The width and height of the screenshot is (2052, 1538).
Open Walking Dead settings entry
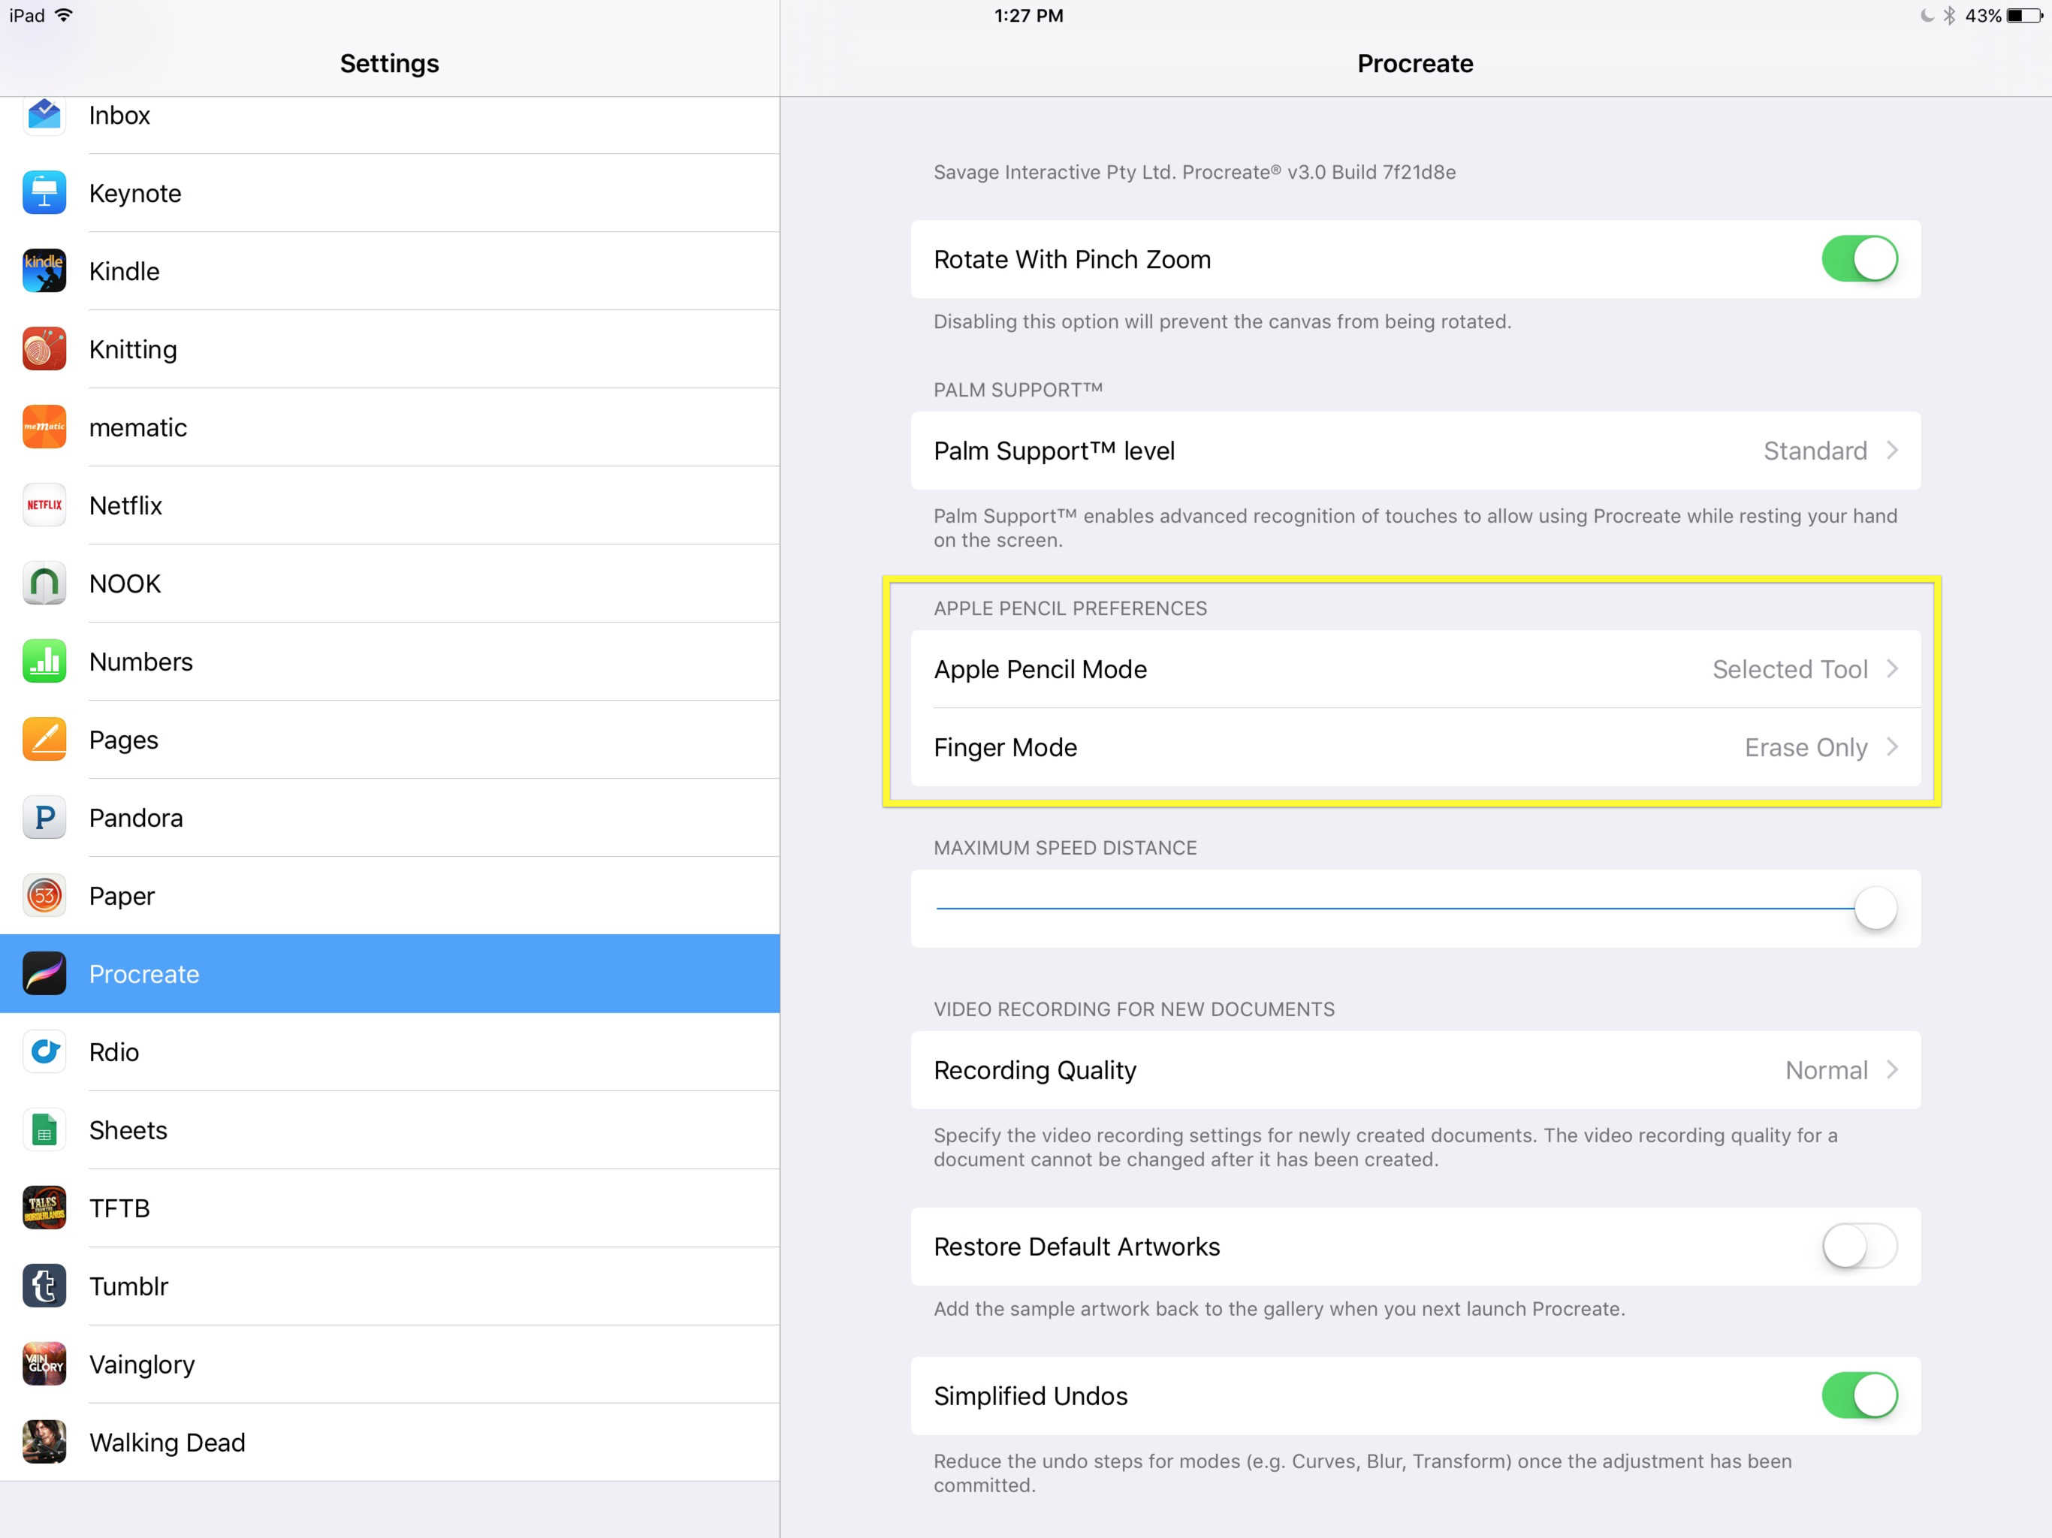(390, 1443)
